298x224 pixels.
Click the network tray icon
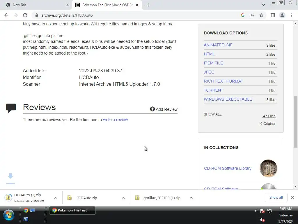pos(269,211)
